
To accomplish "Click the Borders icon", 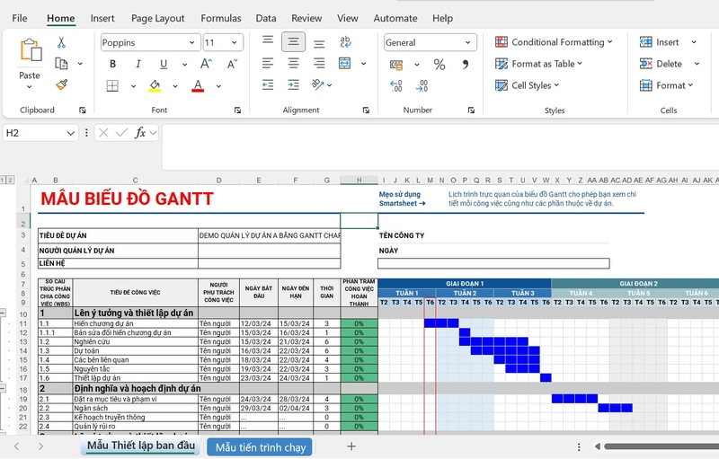I will (x=112, y=85).
